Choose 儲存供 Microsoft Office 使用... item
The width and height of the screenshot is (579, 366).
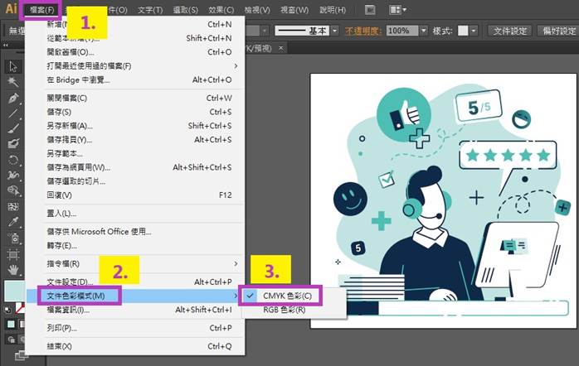[x=134, y=232]
